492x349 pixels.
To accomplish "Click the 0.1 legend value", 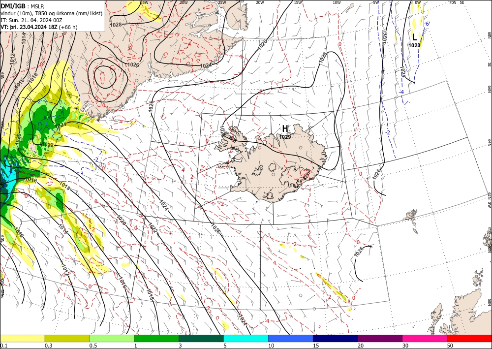I will (x=3, y=346).
